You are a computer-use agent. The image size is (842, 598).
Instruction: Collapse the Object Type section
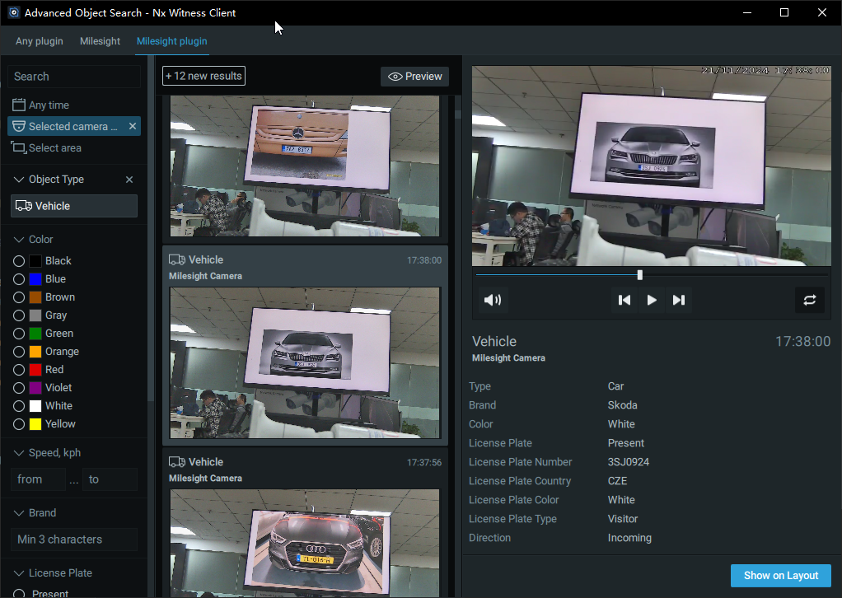[x=19, y=180]
